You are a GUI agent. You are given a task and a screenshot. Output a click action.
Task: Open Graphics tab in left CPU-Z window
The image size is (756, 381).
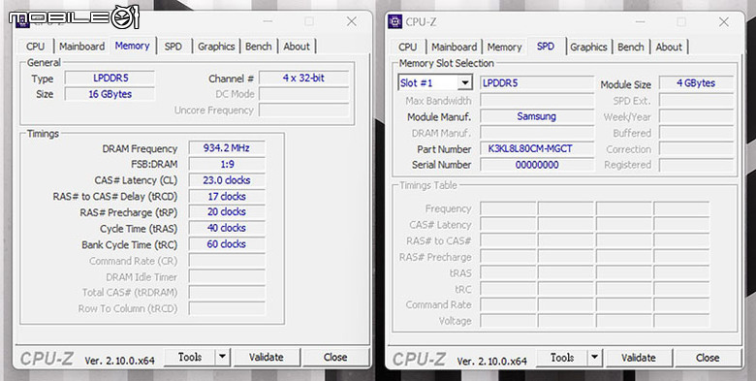pyautogui.click(x=216, y=47)
